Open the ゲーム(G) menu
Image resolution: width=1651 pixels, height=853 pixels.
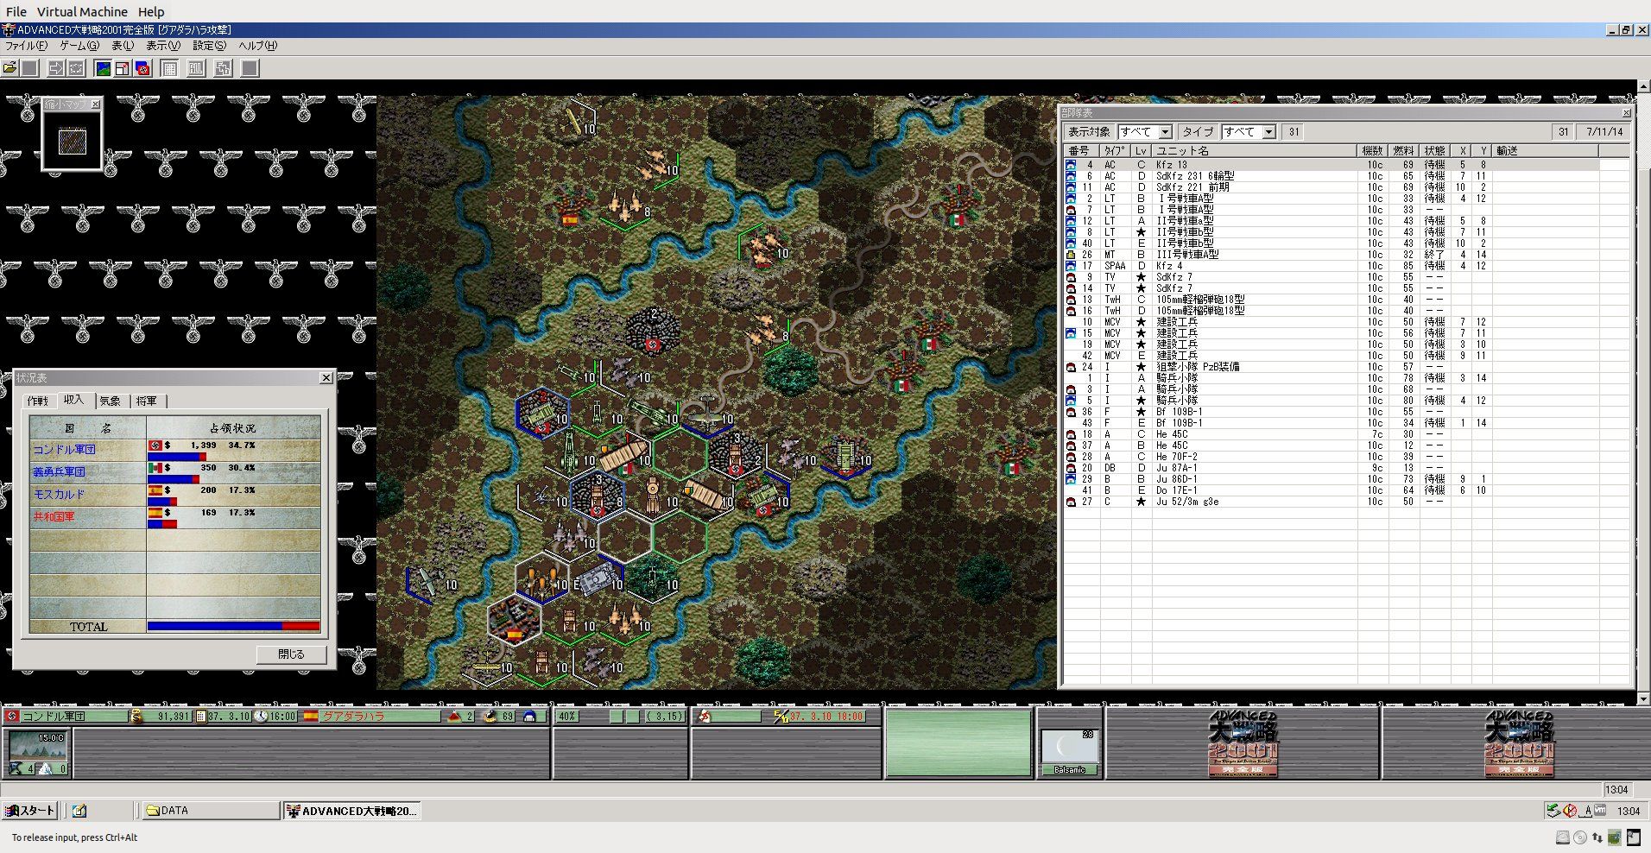(x=79, y=46)
